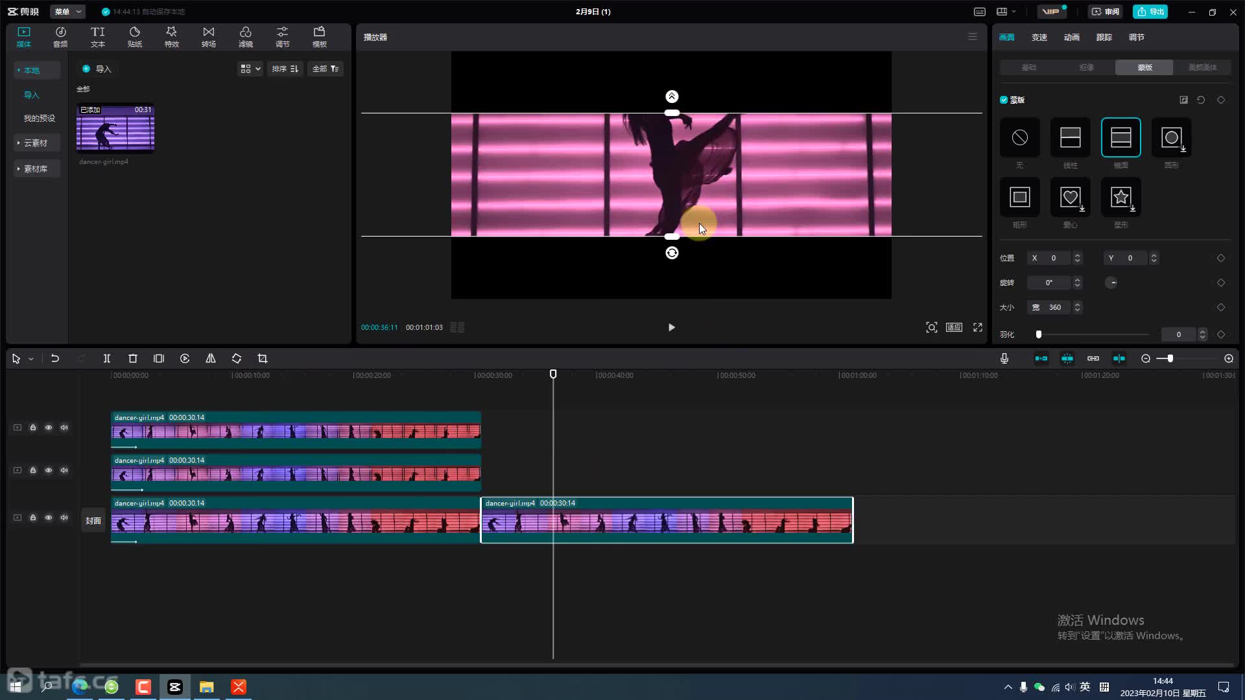Screen dimensions: 1245x700
Task: Open the 特效 effects panel
Action: 171,37
